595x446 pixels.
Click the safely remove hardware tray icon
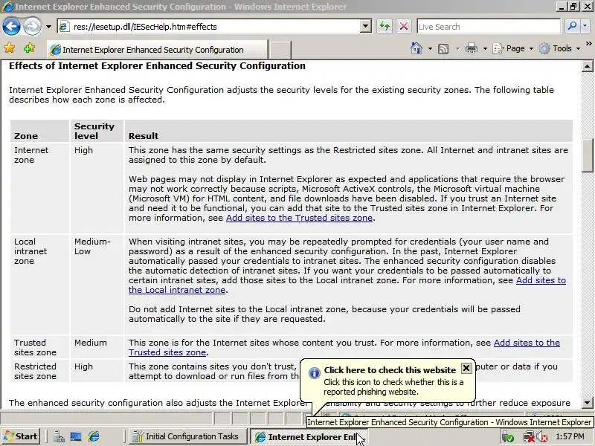[x=508, y=437]
